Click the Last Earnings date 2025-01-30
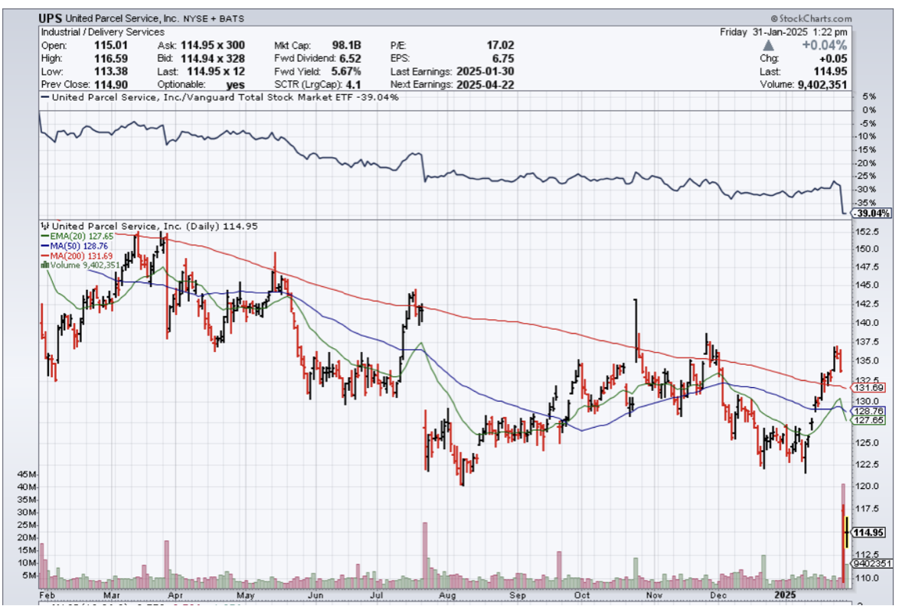The image size is (899, 606). point(485,71)
